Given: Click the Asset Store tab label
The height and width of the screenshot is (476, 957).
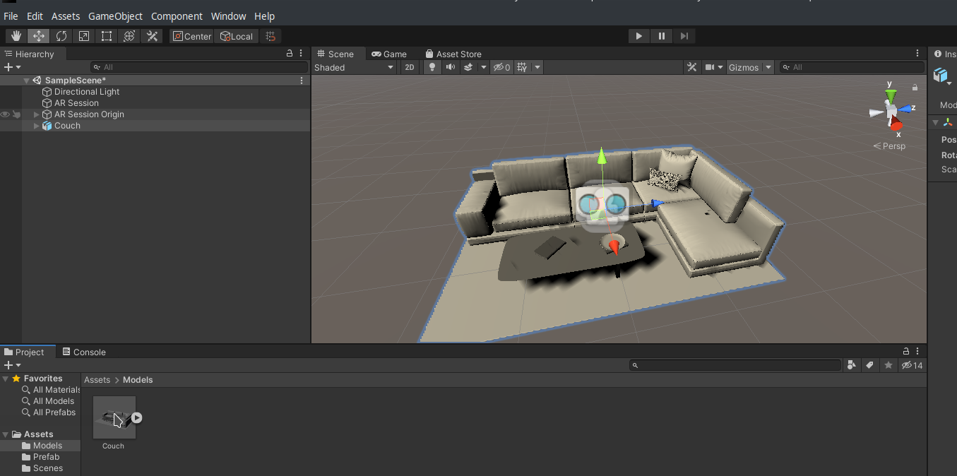Looking at the screenshot, I should [458, 54].
